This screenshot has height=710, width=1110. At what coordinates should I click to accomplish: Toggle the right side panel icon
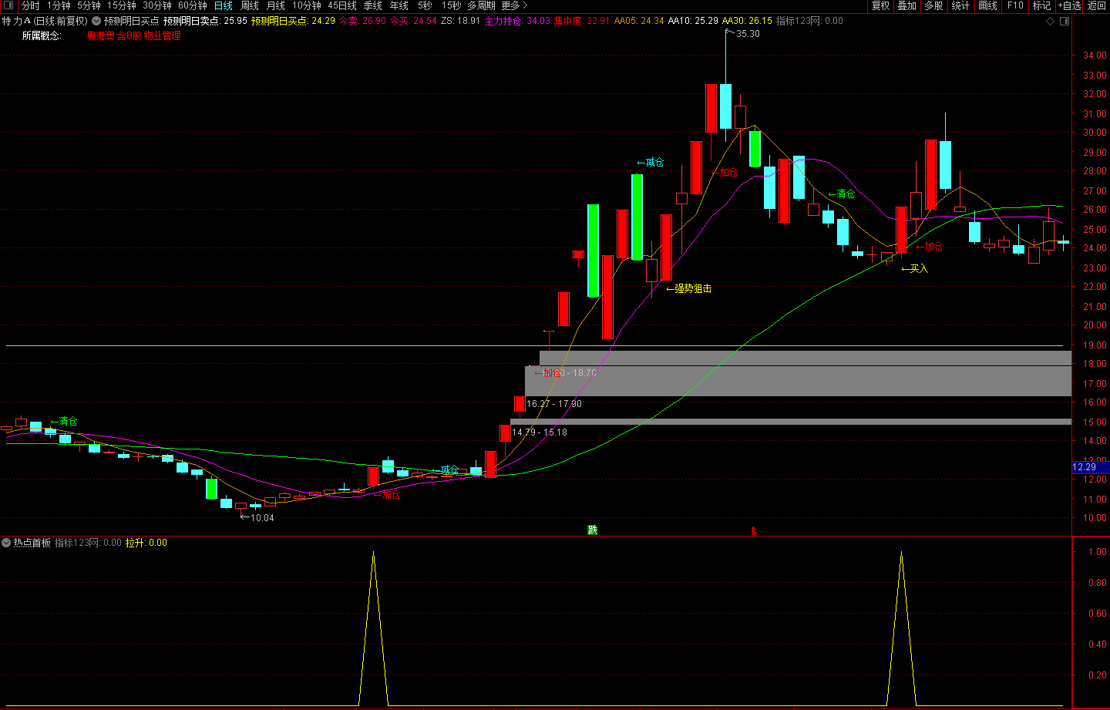point(1065,22)
